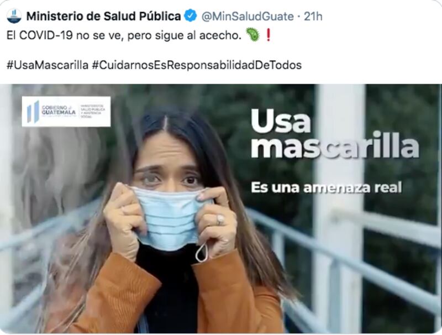Play the video of woman wearing mask
This screenshot has height=335, width=442.
(x=220, y=208)
